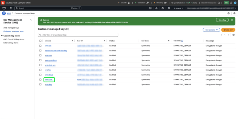Click the View key button
238x119 pixels.
222,20
